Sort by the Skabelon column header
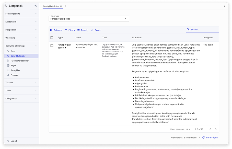Image resolution: width=232 pixels, height=149 pixels. [137, 38]
